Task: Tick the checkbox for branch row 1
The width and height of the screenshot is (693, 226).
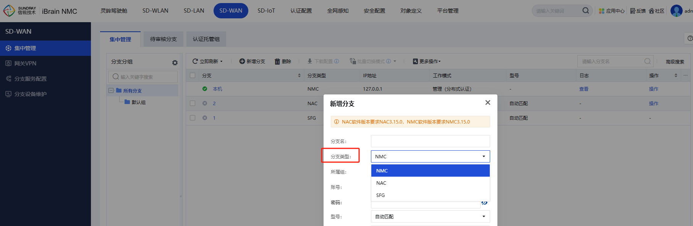Action: point(193,118)
